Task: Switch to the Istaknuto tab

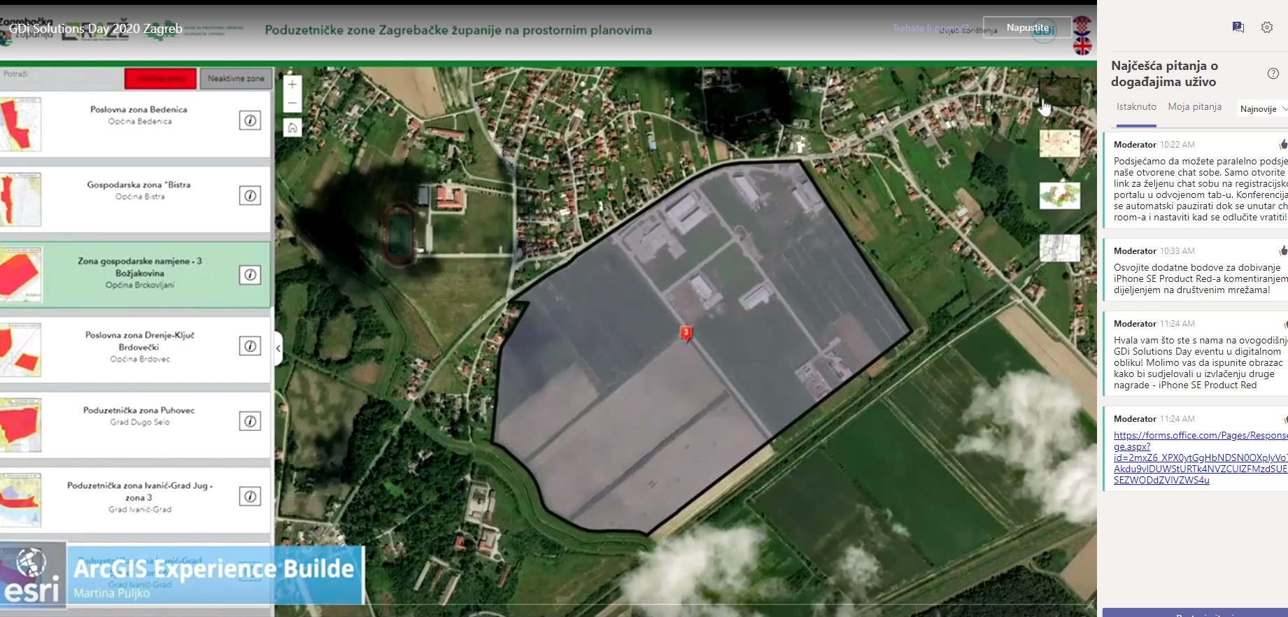Action: pos(1136,107)
